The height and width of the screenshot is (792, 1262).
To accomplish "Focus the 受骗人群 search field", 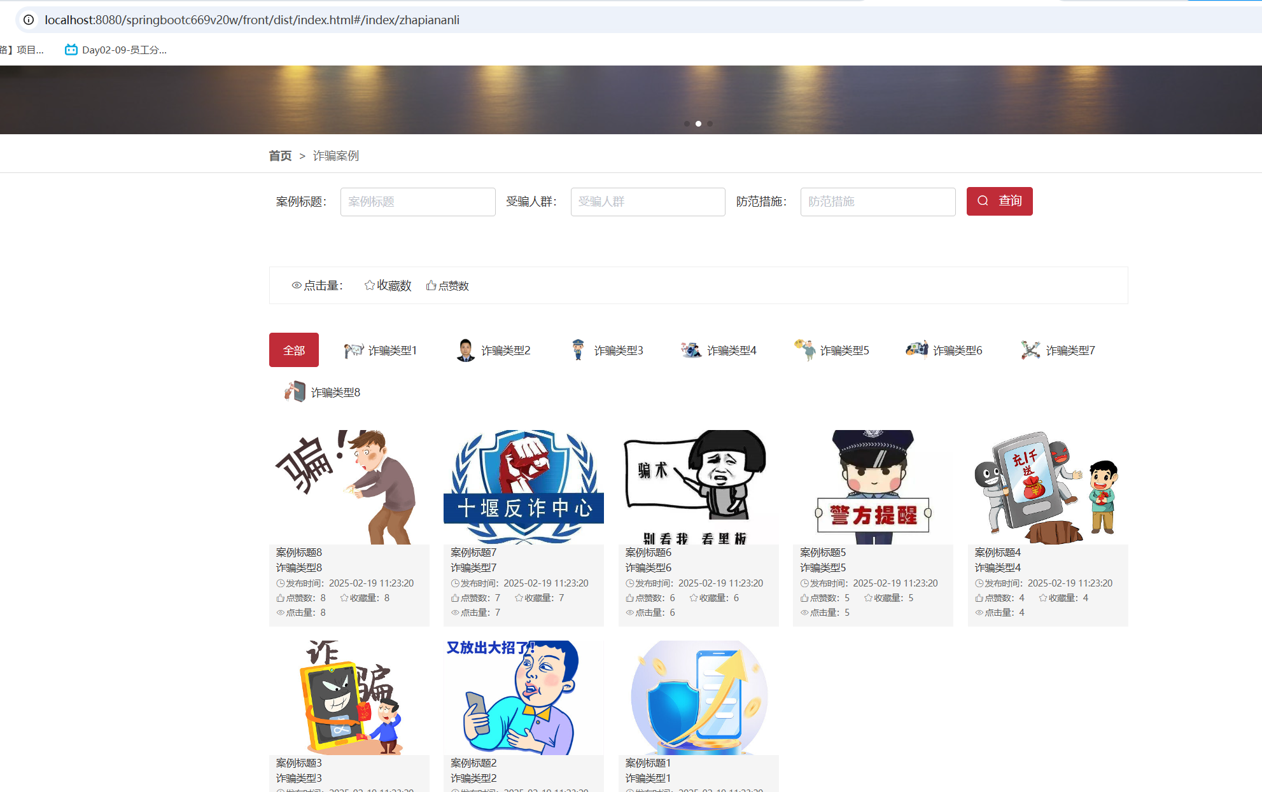I will (x=647, y=202).
